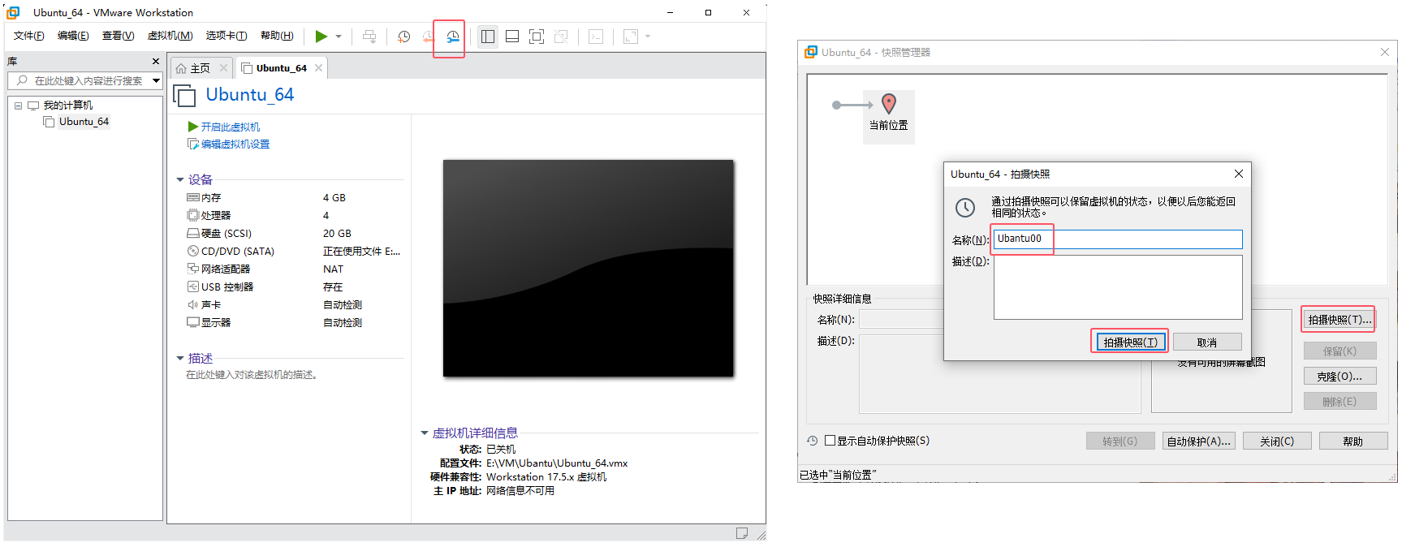Click the 自动保护(A)... button

click(x=1199, y=441)
